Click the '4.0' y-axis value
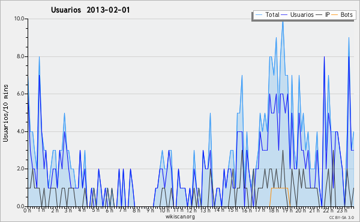Image resolution: width=360 pixels, height=222 pixels. point(20,131)
